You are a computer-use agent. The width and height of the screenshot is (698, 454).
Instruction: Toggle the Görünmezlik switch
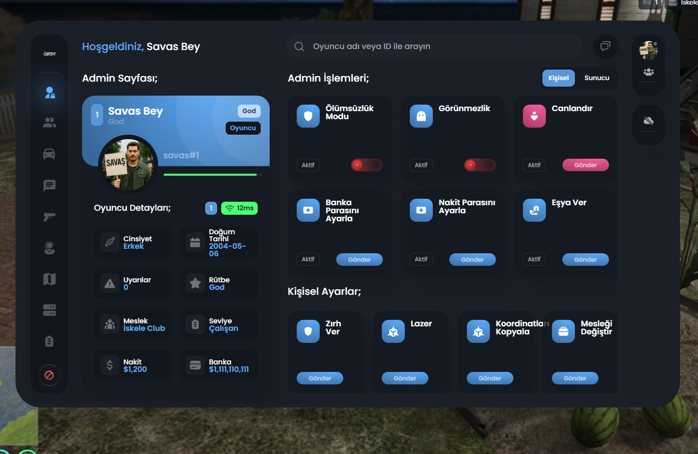coord(480,165)
